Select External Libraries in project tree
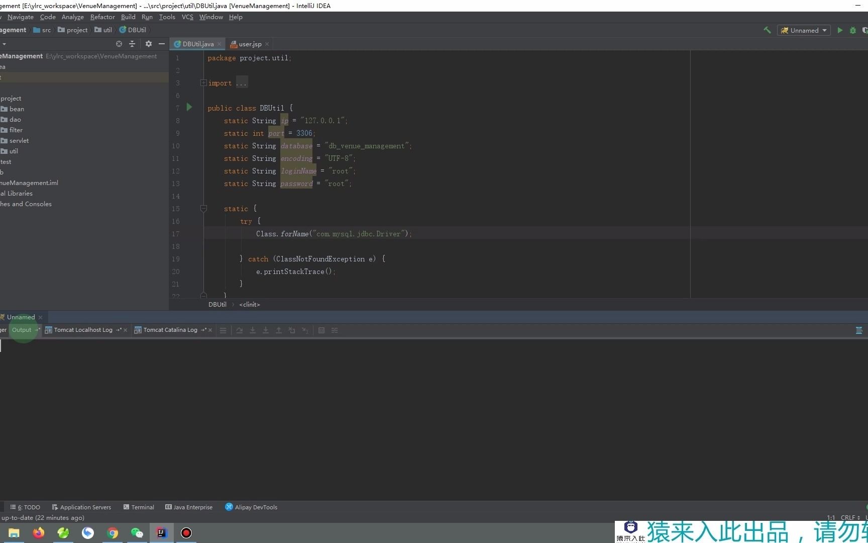The height and width of the screenshot is (543, 868). (x=17, y=194)
